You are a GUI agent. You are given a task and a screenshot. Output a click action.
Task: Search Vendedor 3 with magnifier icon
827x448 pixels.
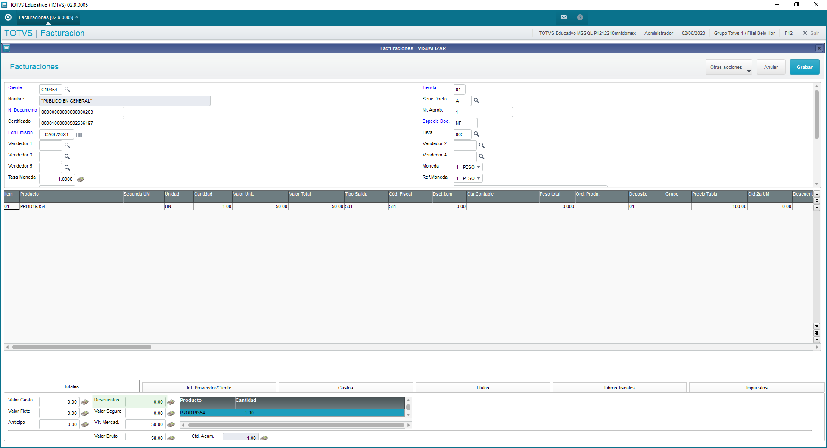coord(67,157)
